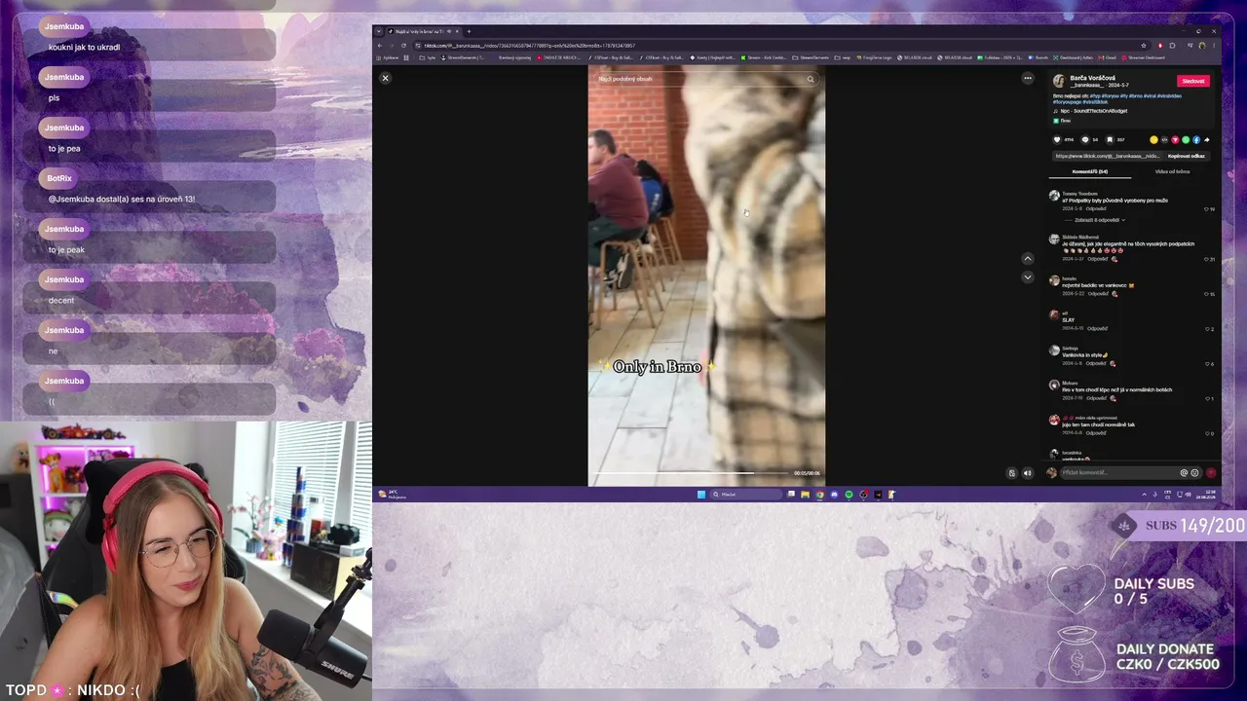This screenshot has width=1247, height=701.
Task: Open comments via the speech bubble icon
Action: (1085, 139)
